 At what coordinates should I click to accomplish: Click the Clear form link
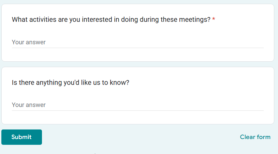pyautogui.click(x=255, y=137)
